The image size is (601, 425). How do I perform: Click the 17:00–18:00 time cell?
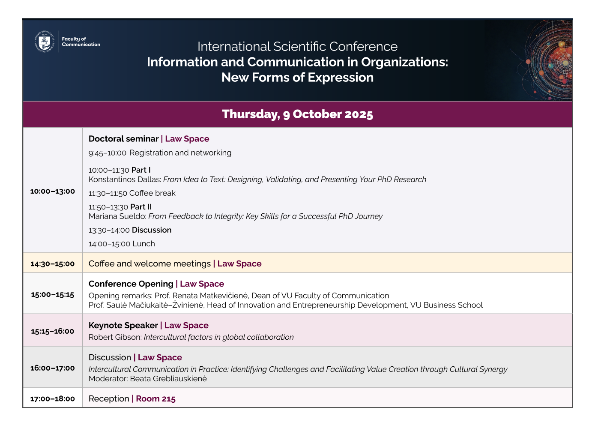pos(52,399)
